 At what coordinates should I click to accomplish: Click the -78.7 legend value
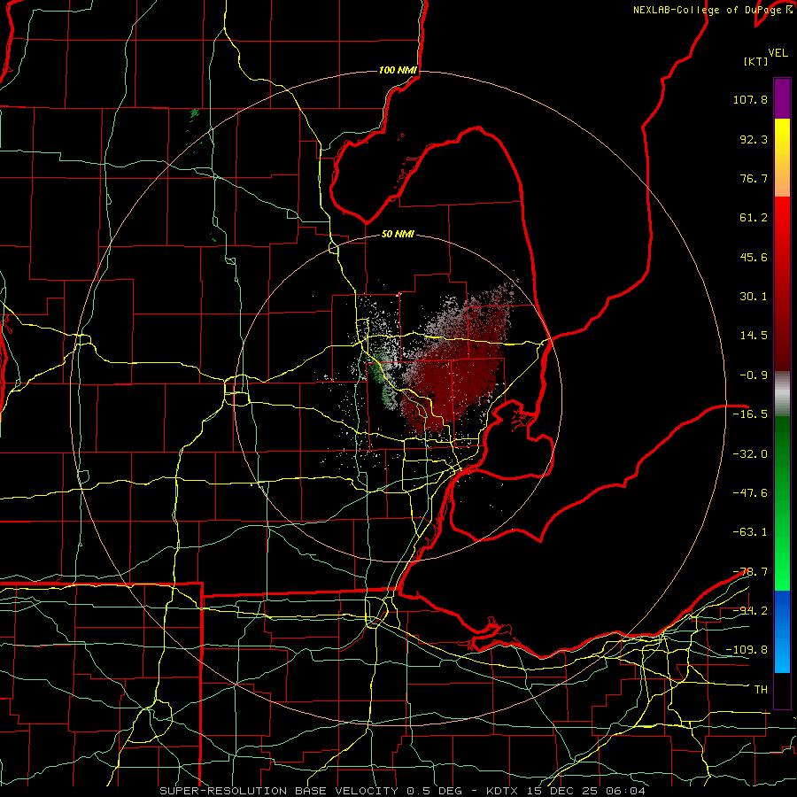[x=750, y=572]
